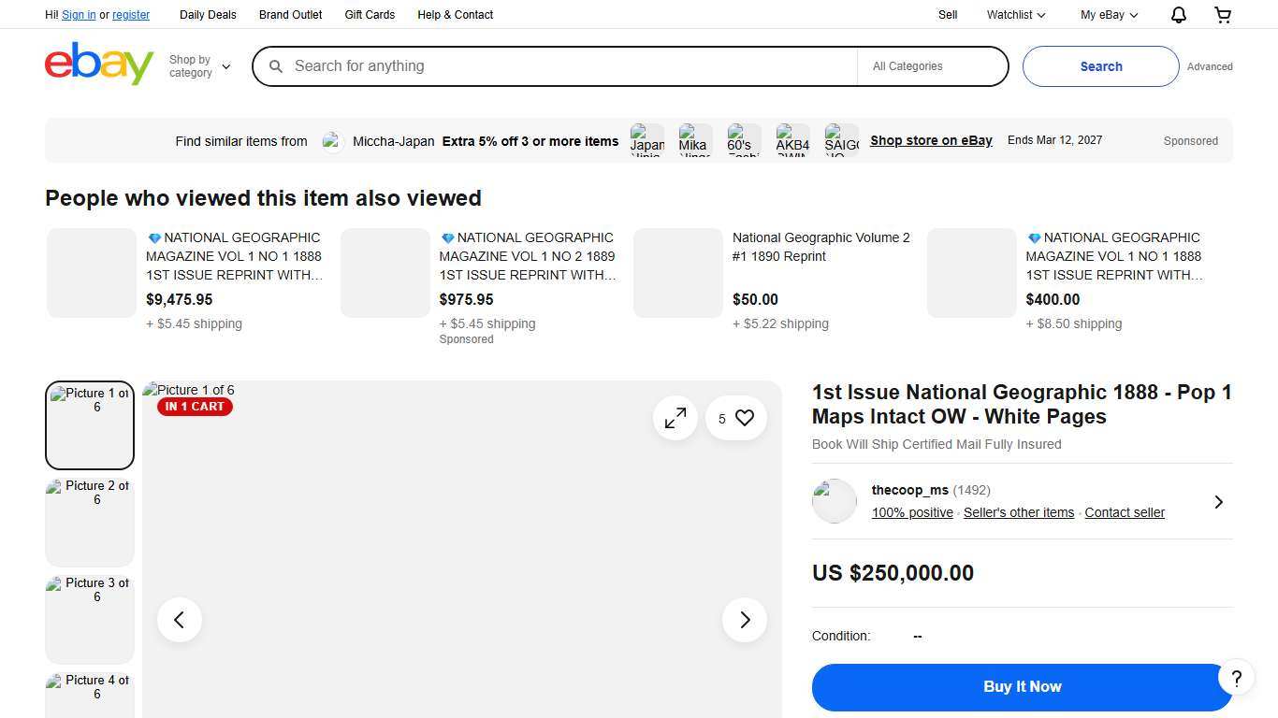1278x718 pixels.
Task: Click the Contact seller link
Action: (x=1124, y=512)
